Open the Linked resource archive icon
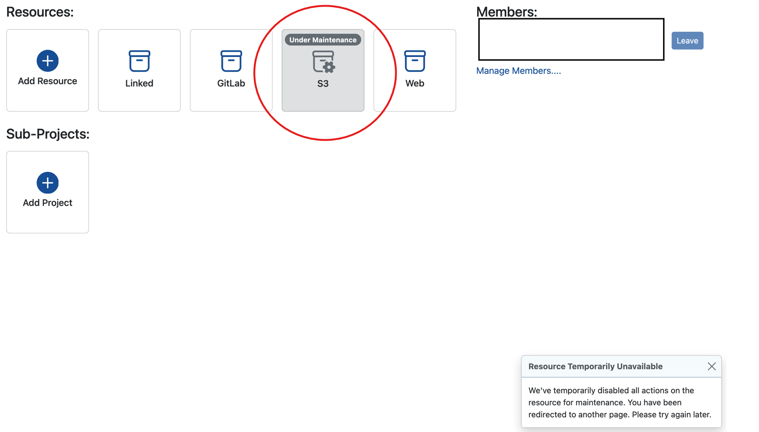 point(139,61)
